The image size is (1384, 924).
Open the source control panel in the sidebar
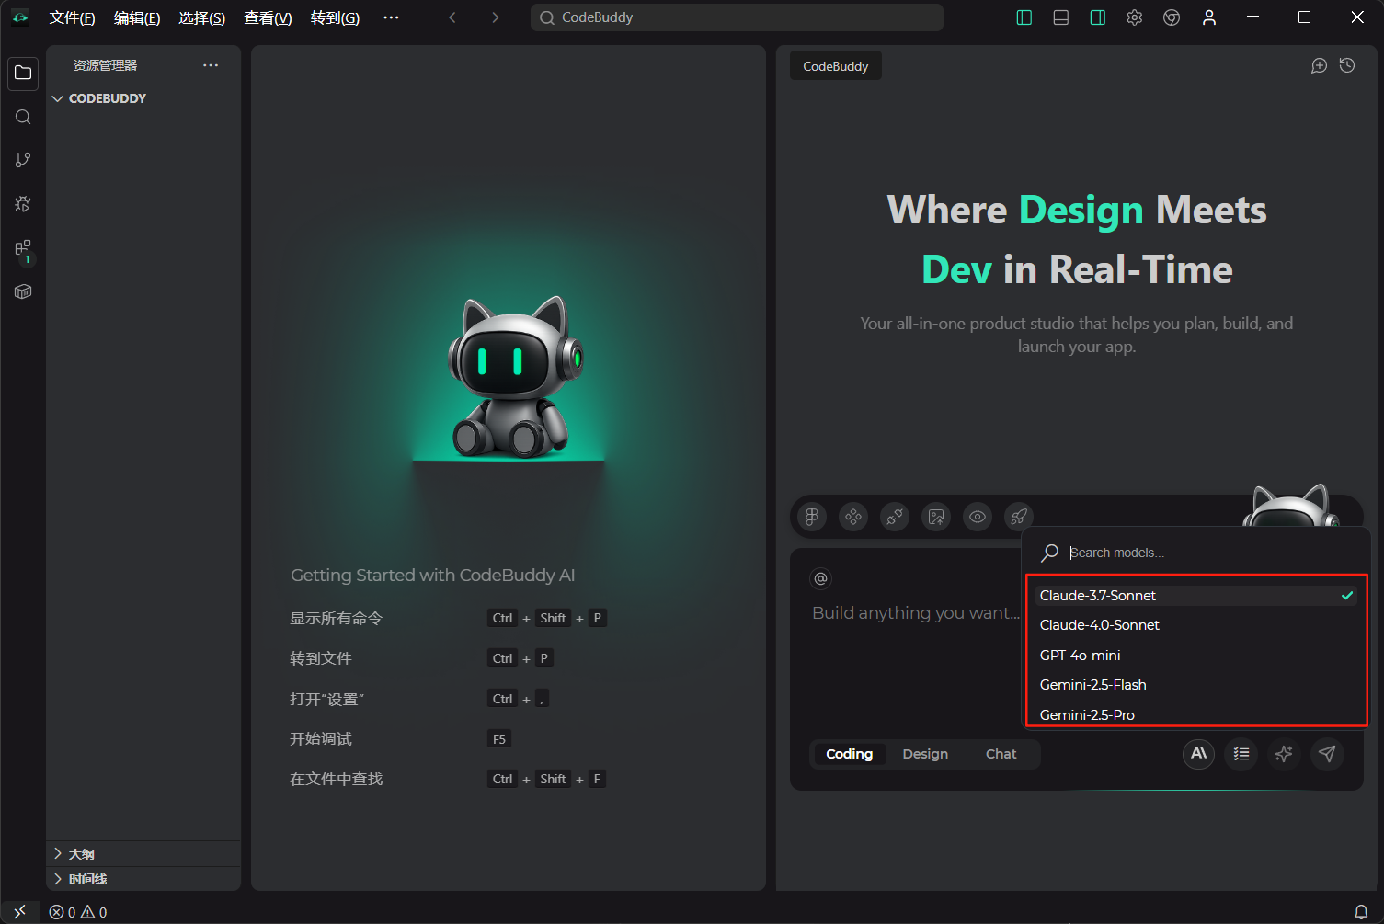click(x=22, y=159)
